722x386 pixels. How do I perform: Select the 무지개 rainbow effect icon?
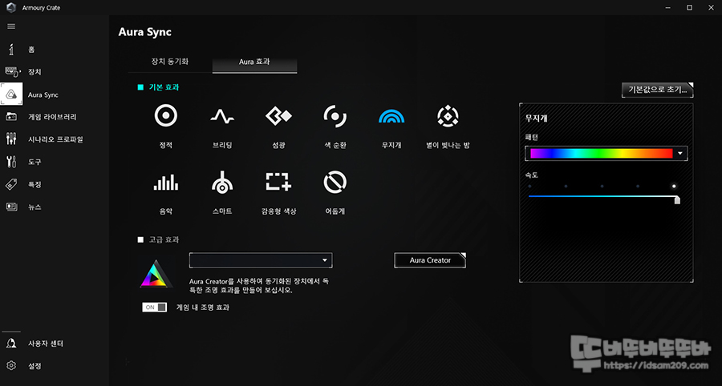[391, 116]
